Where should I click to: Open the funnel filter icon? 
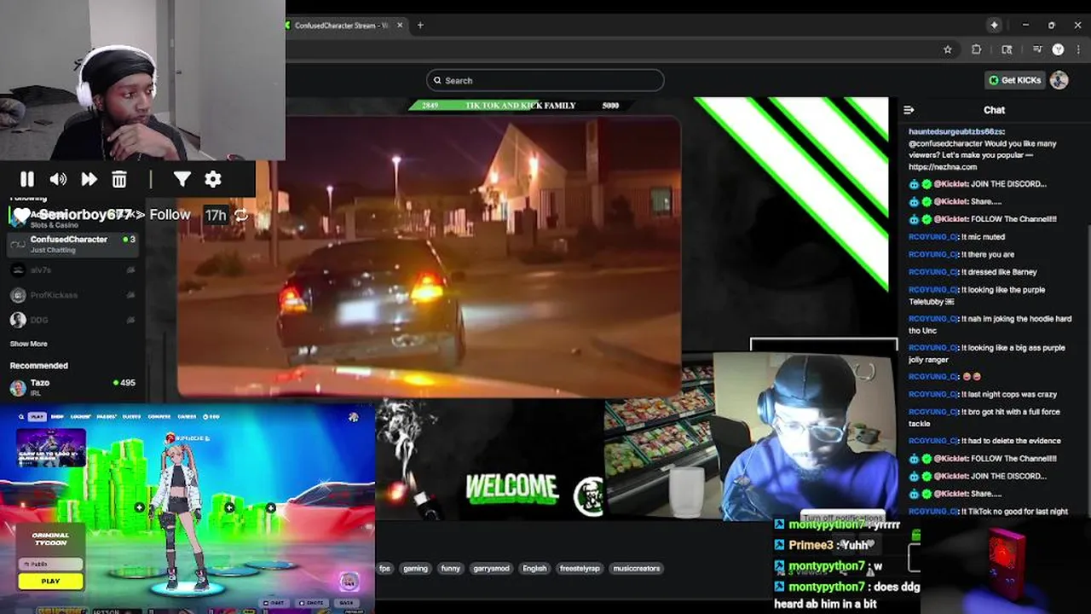click(x=182, y=179)
